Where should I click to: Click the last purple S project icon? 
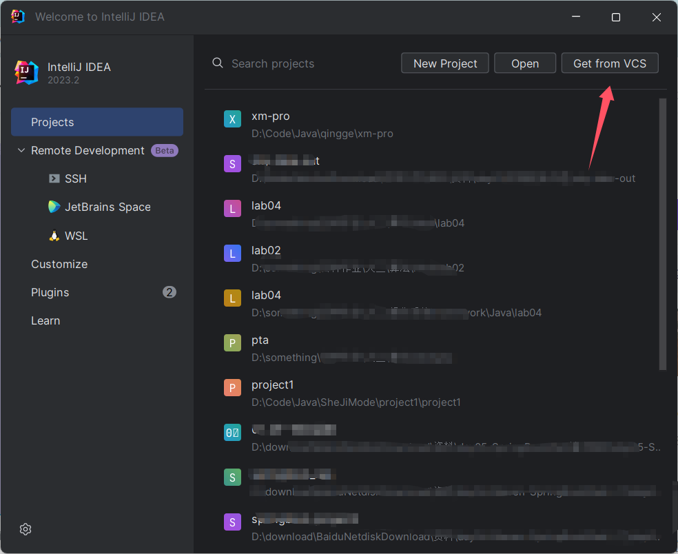pyautogui.click(x=232, y=522)
